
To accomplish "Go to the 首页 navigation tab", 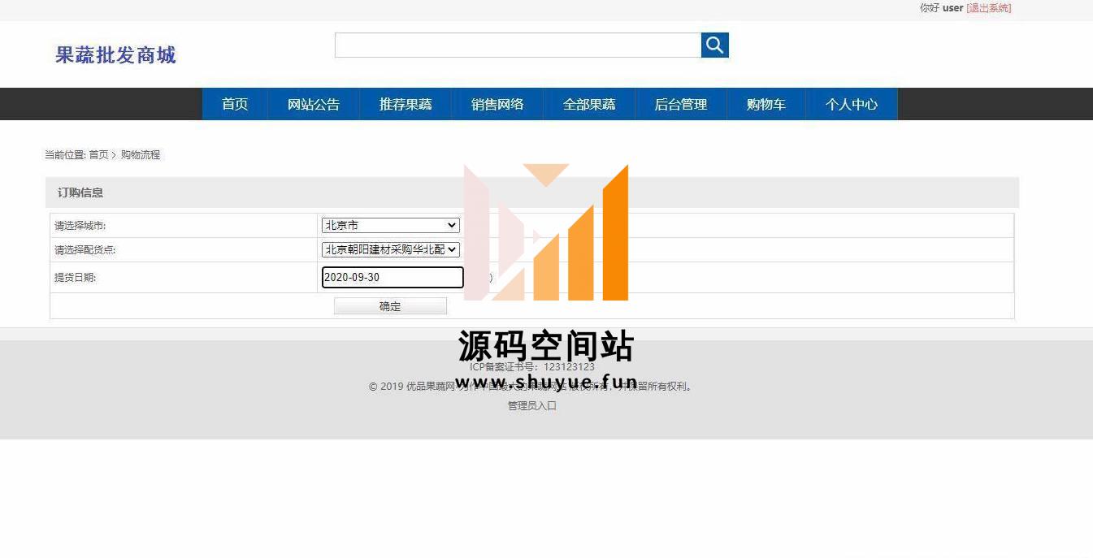I will pos(235,105).
